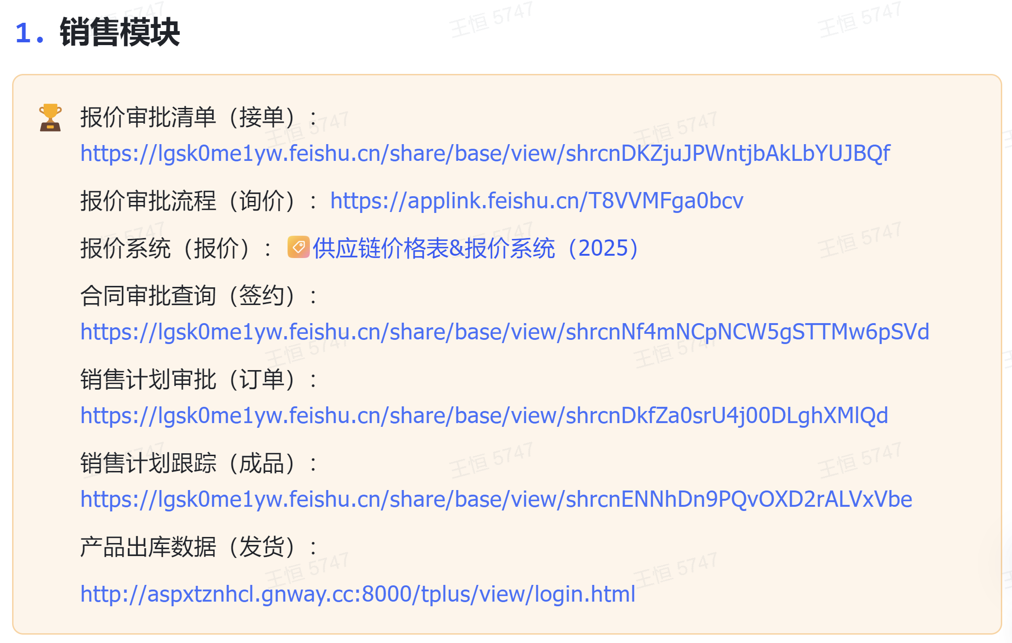Open the 合同审批查询 shrcnNf4mNCpNCW5gSTTMw6pSVd link
The image size is (1012, 643).
[x=504, y=332]
